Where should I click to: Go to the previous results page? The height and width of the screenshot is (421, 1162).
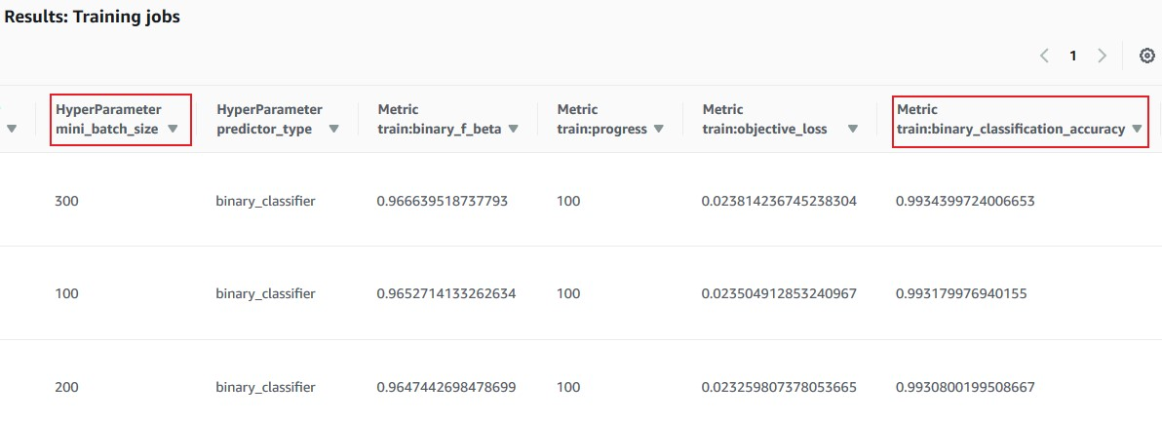(x=1044, y=56)
